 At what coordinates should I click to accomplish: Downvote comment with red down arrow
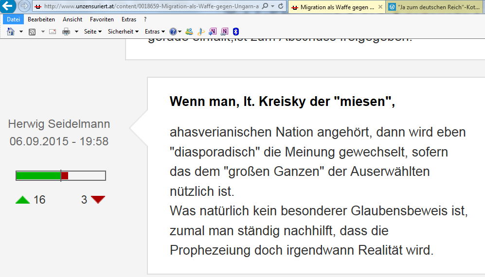click(98, 200)
